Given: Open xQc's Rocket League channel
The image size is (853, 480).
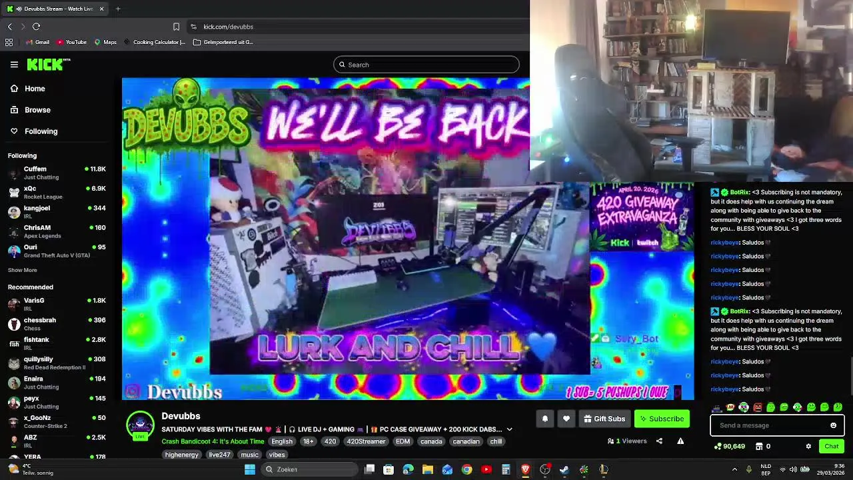Looking at the screenshot, I should pyautogui.click(x=57, y=192).
